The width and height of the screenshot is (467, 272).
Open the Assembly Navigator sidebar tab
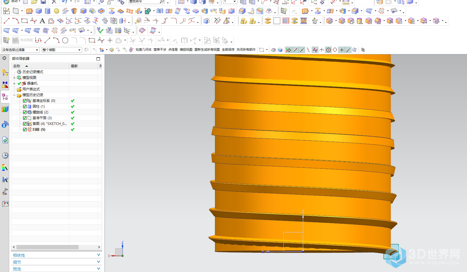(x=5, y=72)
